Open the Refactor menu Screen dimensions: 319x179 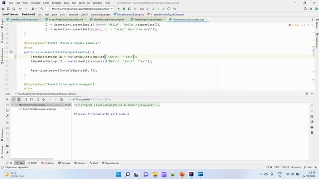pos(56,3)
